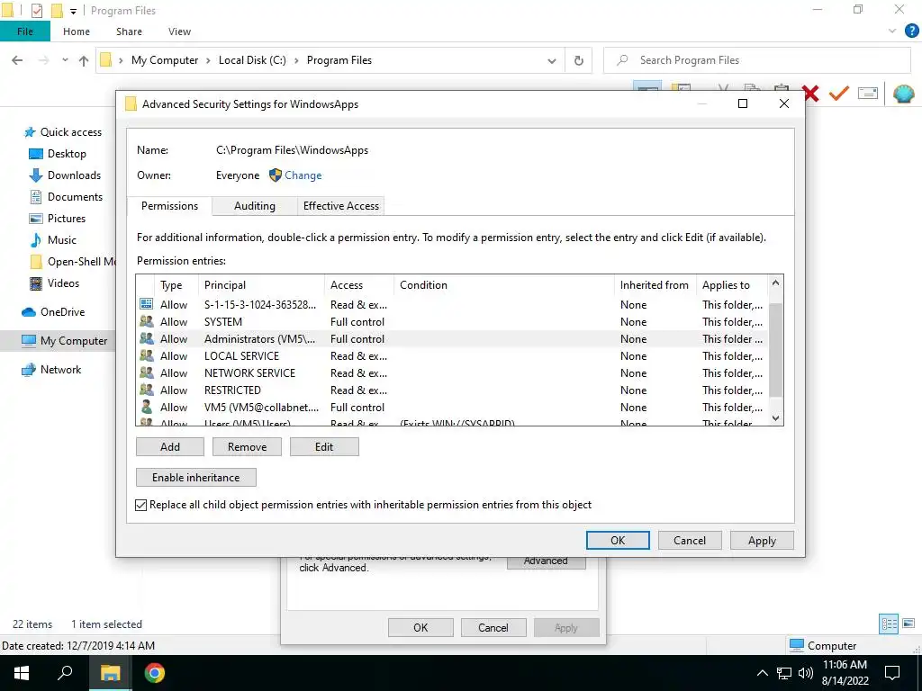
Task: Open the Open-Shell seashell settings icon
Action: click(x=904, y=93)
